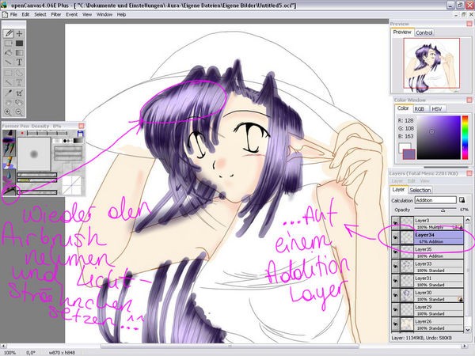Open the Edit menu in Layers panel

pos(412,181)
